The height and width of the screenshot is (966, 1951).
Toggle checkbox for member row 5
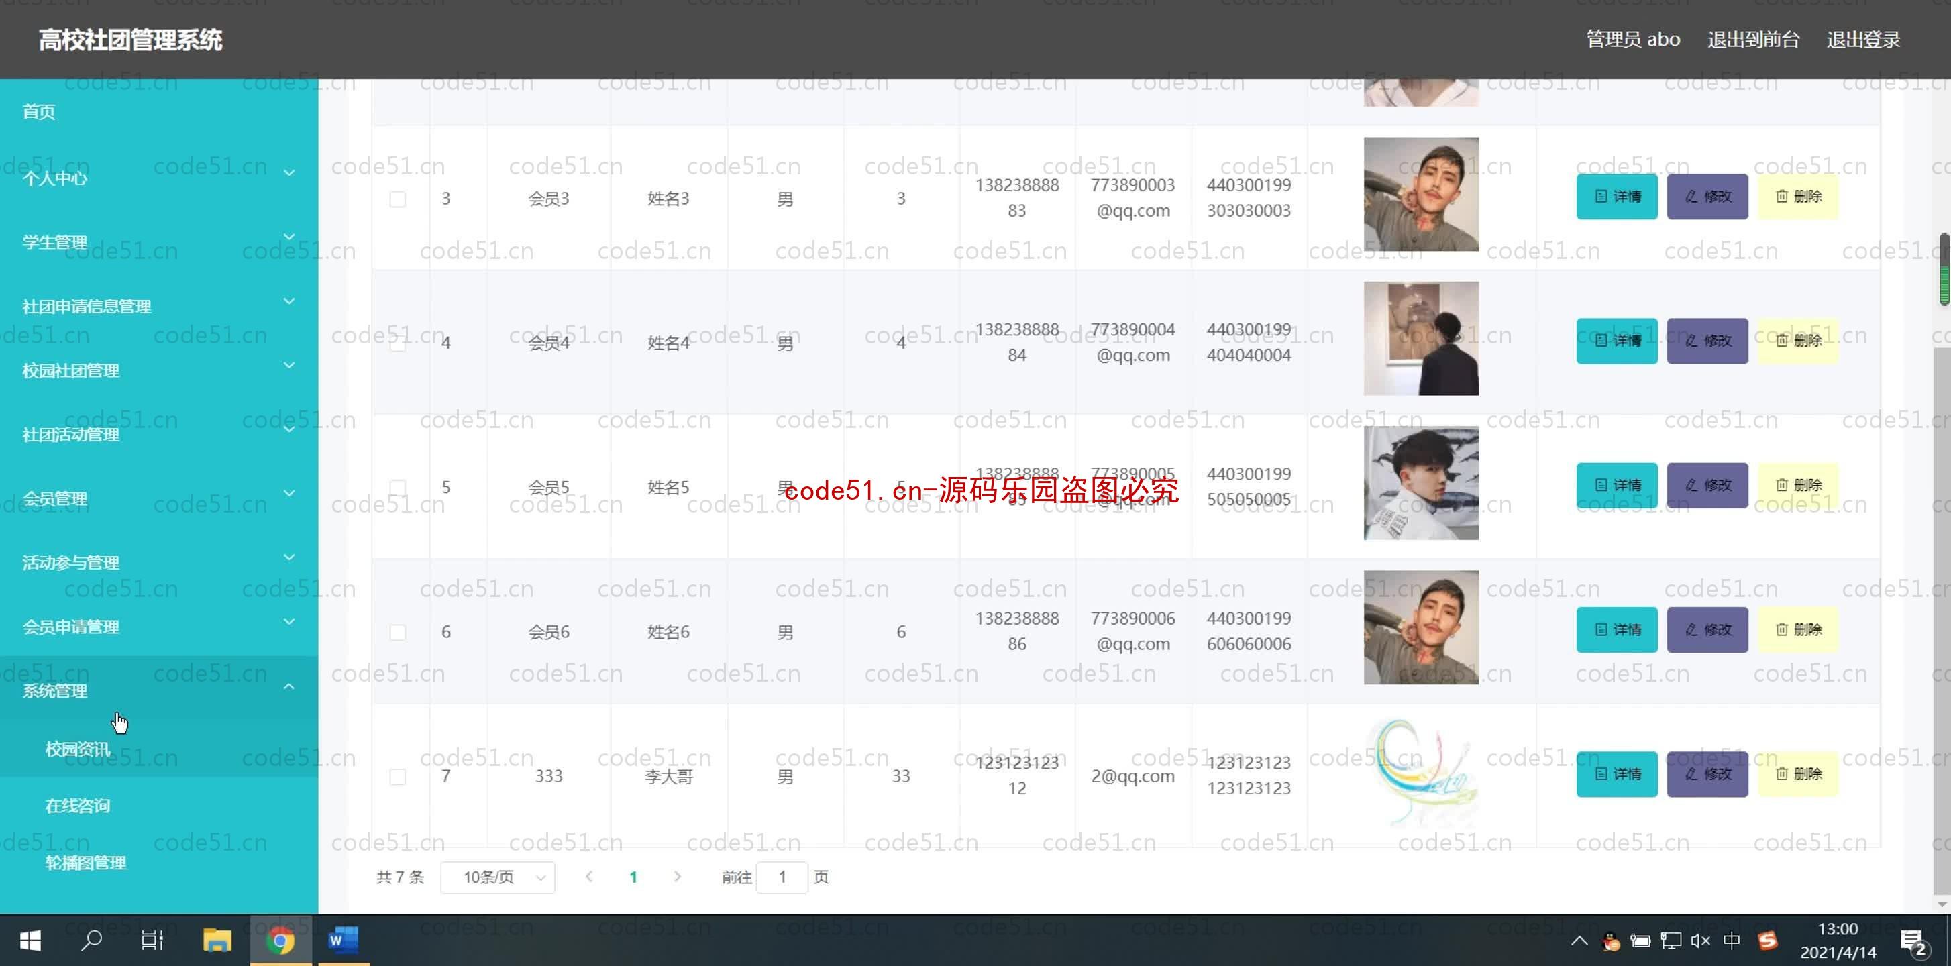[x=397, y=486]
